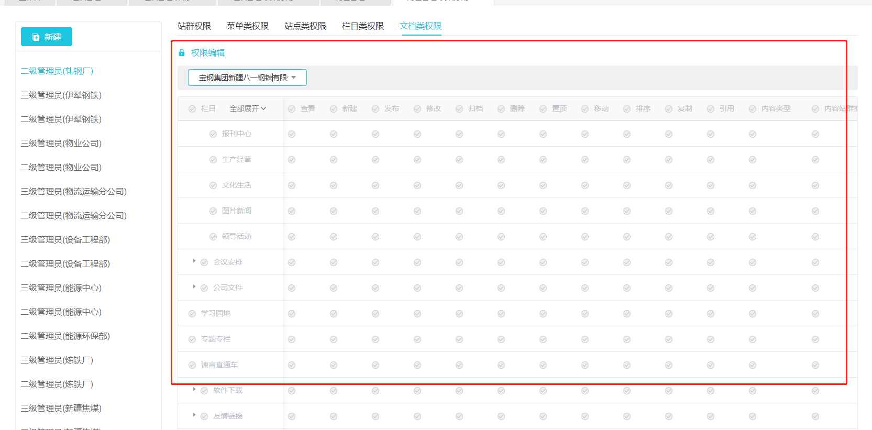Click check icon next to 专题专栏
The width and height of the screenshot is (872, 430).
point(192,339)
